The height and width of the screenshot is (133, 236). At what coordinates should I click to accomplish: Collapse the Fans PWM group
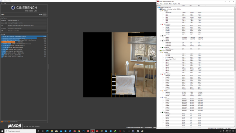(161, 41)
